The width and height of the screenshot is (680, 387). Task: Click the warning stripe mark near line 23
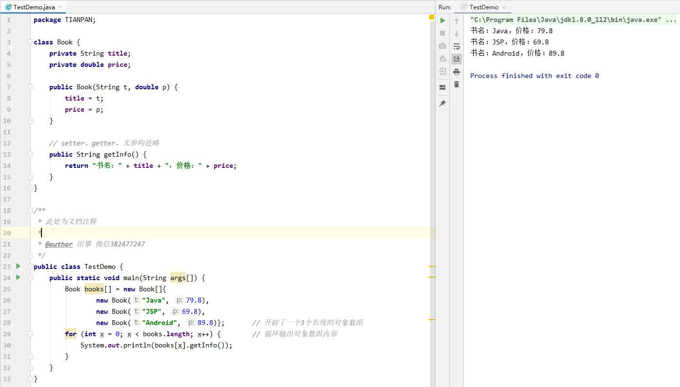(x=431, y=267)
